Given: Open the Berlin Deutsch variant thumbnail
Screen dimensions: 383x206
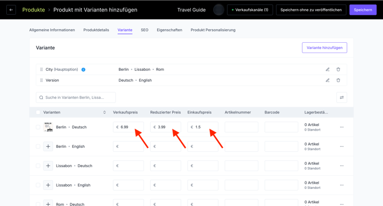Looking at the screenshot, I should (x=48, y=127).
